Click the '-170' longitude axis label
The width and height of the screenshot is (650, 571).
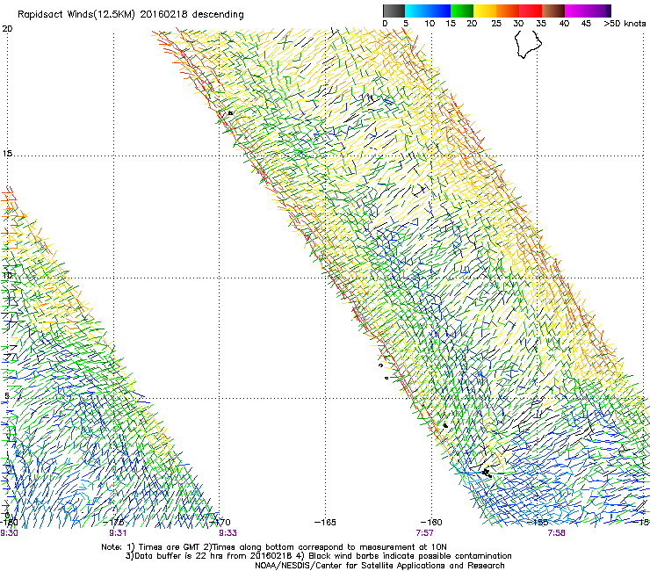(220, 522)
